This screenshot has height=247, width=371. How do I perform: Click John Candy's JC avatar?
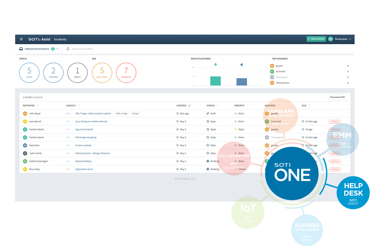(x=25, y=153)
